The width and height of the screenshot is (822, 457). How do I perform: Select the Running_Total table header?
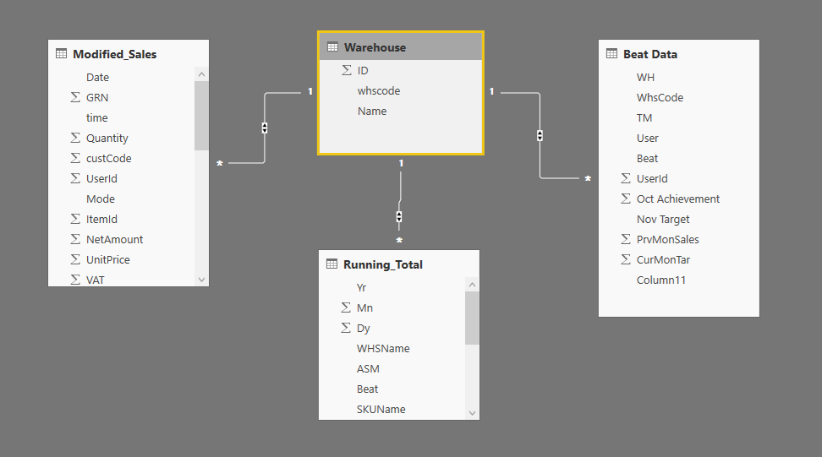coord(399,264)
